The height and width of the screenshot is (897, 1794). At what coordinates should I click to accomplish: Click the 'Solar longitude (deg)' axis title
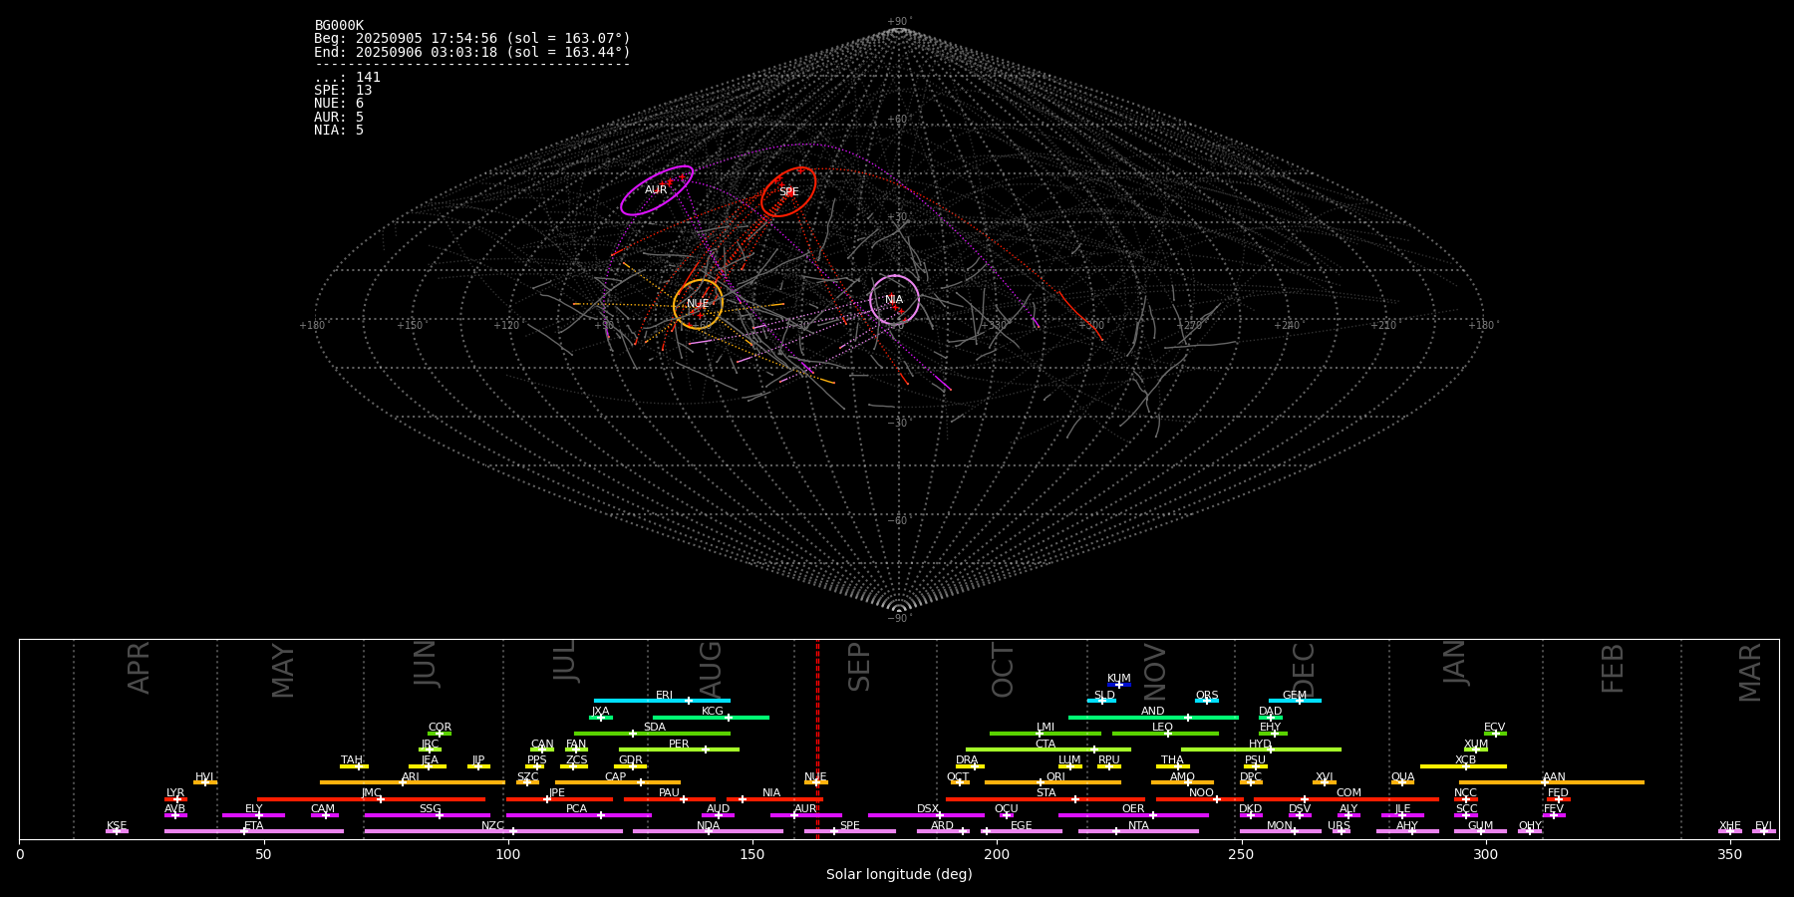coord(899,875)
